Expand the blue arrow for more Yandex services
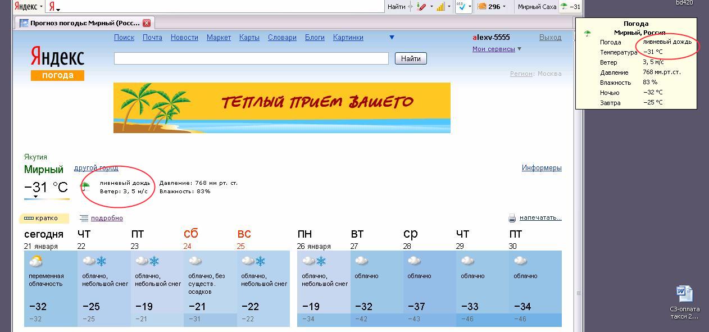Viewport: 709px width, 332px height. tap(392, 38)
